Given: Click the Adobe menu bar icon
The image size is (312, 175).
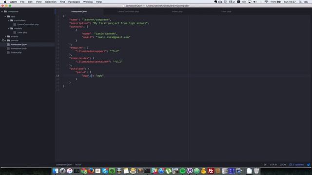Looking at the screenshot, I should click(x=232, y=2).
